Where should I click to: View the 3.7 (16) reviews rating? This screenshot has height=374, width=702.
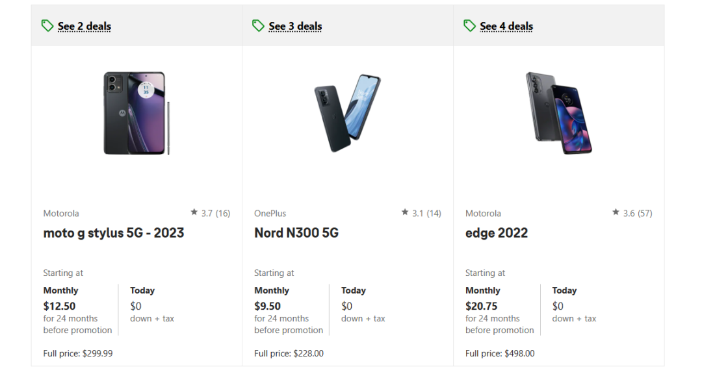[x=215, y=213]
